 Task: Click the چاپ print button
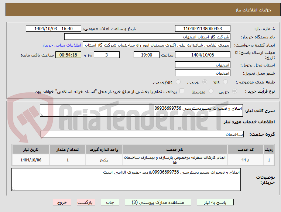(x=110, y=202)
